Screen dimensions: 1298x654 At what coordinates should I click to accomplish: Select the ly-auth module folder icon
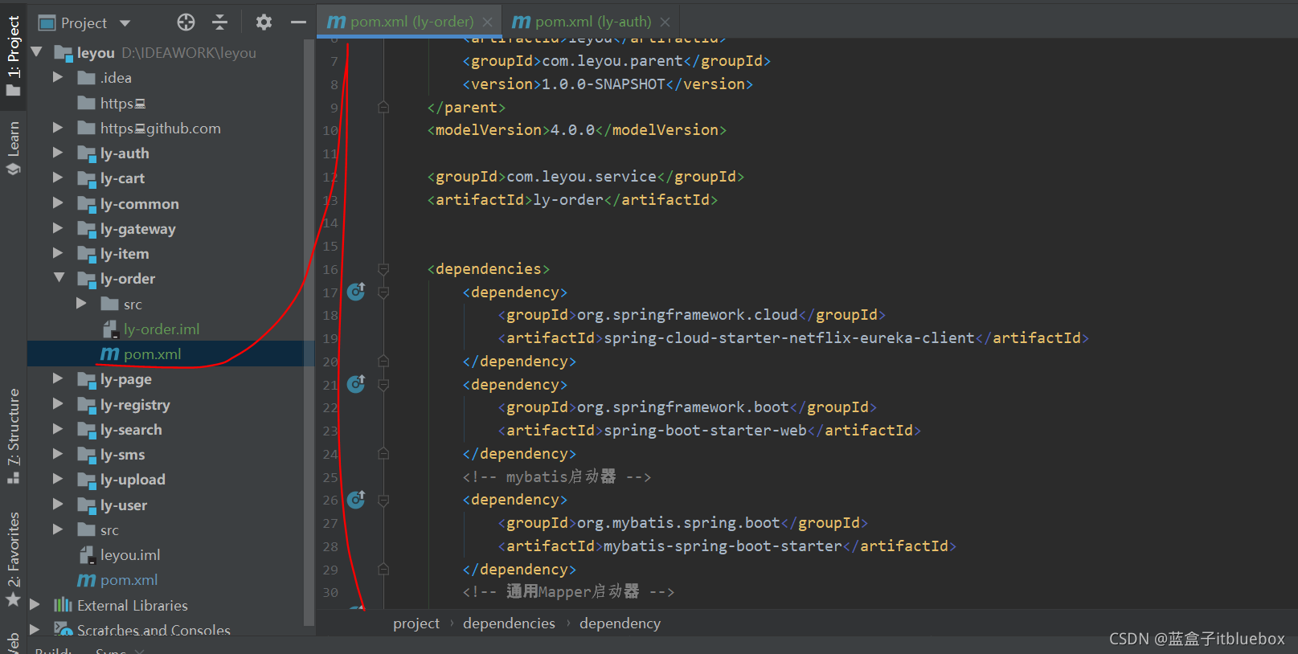(87, 153)
